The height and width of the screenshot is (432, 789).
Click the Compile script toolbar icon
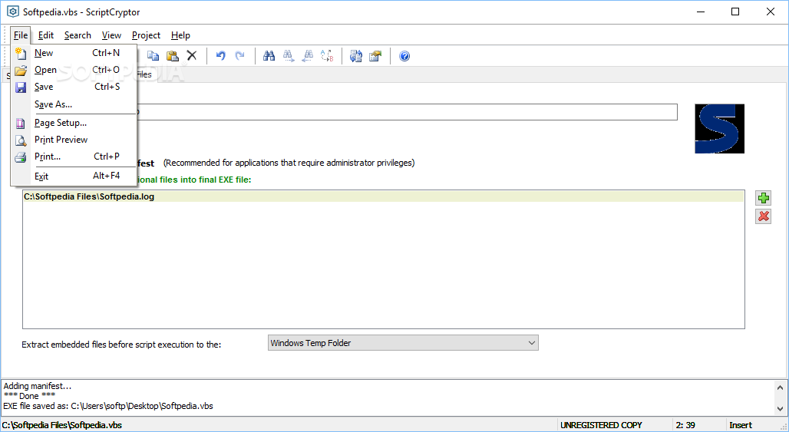click(356, 56)
